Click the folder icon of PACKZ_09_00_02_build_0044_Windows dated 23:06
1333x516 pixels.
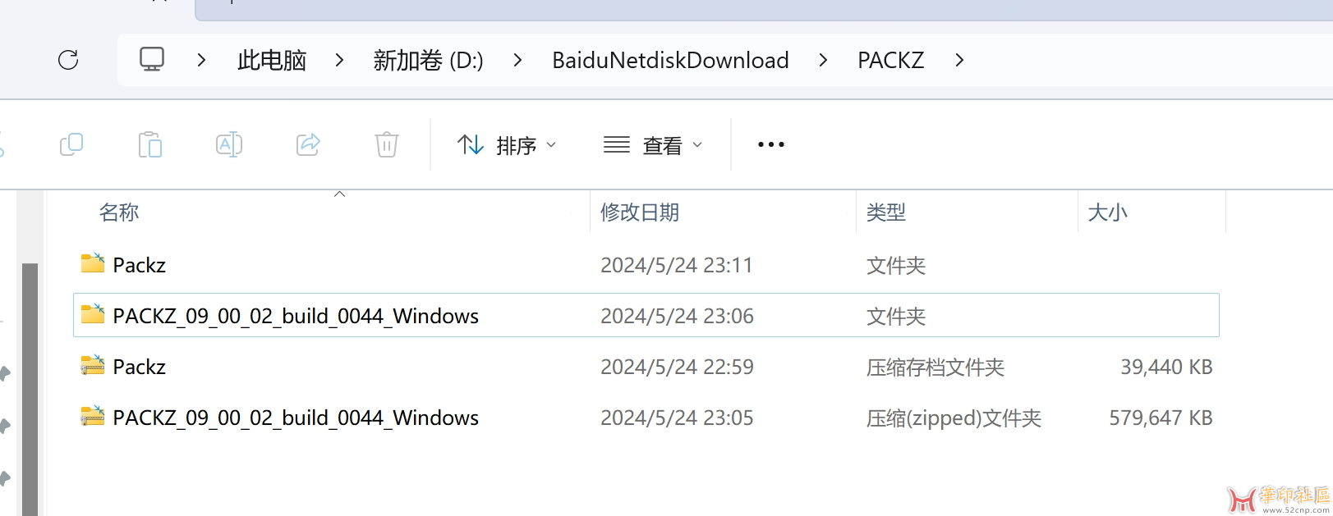[x=93, y=314]
